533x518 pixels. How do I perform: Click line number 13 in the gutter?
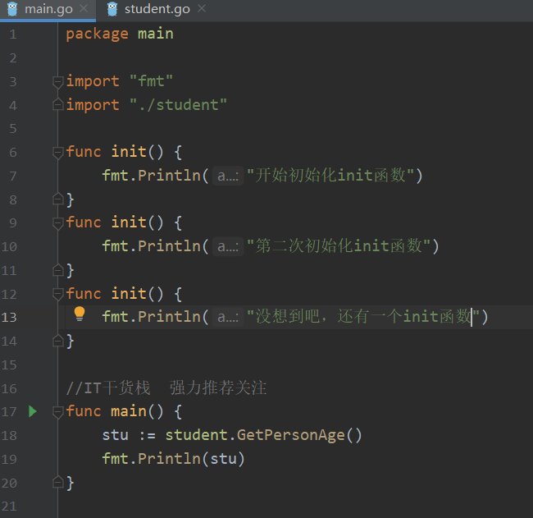tap(9, 317)
